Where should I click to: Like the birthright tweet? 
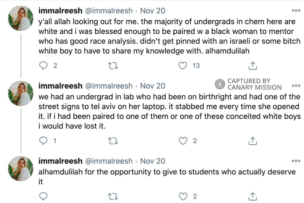tap(183, 140)
